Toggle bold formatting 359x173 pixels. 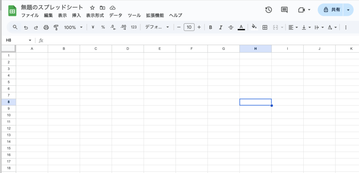point(210,27)
